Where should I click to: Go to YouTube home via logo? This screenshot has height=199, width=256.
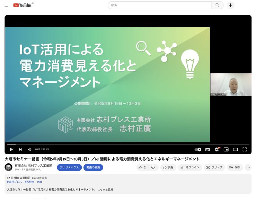tap(22, 5)
